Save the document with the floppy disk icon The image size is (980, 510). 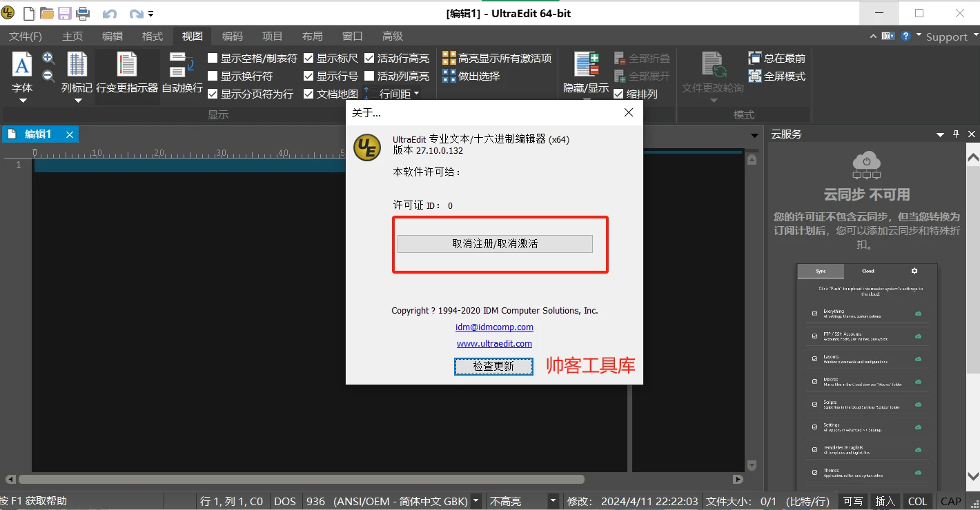coord(65,13)
